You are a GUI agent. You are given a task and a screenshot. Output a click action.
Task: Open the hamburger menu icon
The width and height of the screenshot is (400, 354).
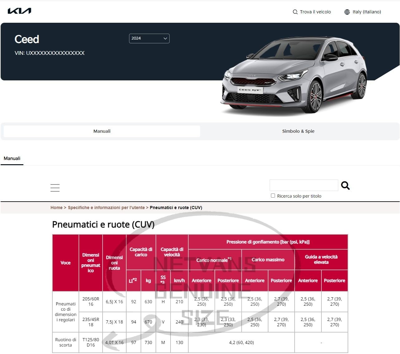(x=55, y=188)
